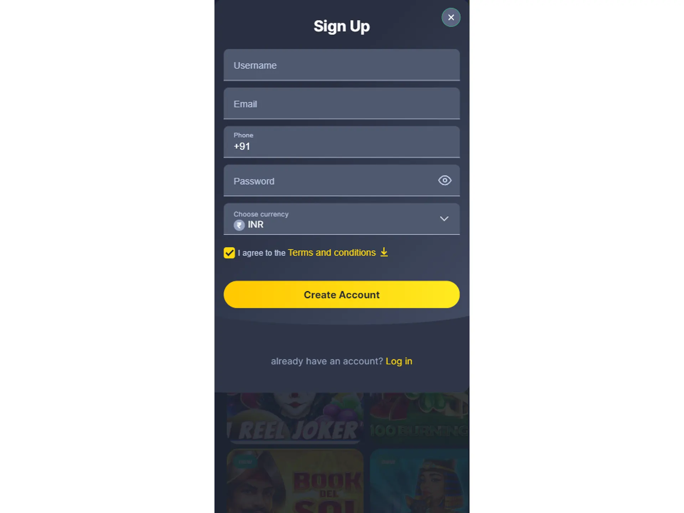Click the Sign Up title area
The image size is (684, 513).
coord(341,26)
